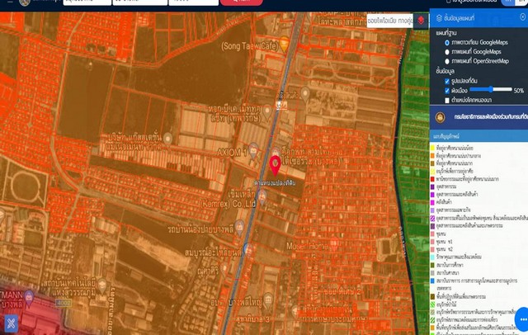Click the stacked layers icon in panel header
Image resolution: width=528 pixels, height=335 pixels.
(x=439, y=18)
